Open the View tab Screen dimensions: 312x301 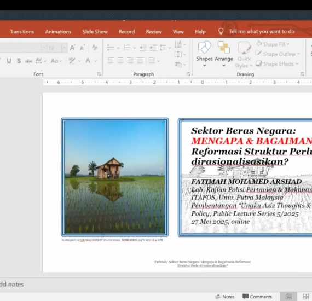point(178,32)
